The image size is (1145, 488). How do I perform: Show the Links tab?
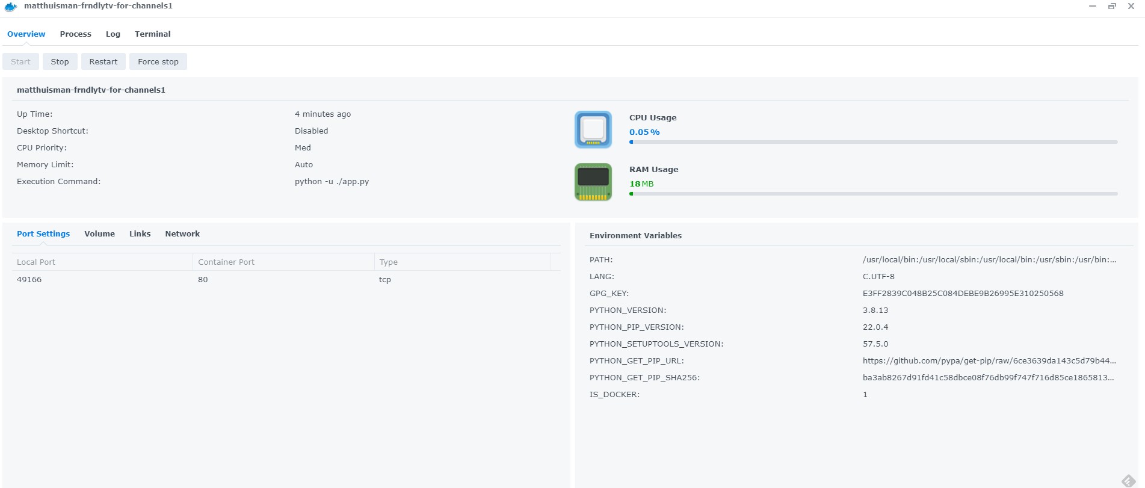(x=140, y=234)
